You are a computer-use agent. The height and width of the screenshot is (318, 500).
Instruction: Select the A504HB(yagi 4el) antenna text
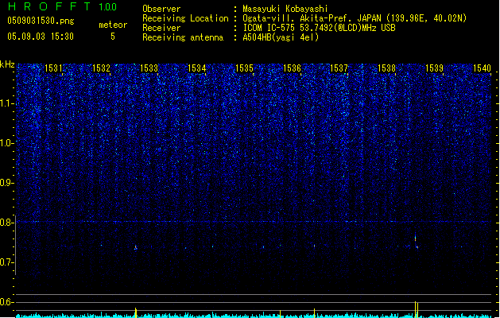[281, 37]
